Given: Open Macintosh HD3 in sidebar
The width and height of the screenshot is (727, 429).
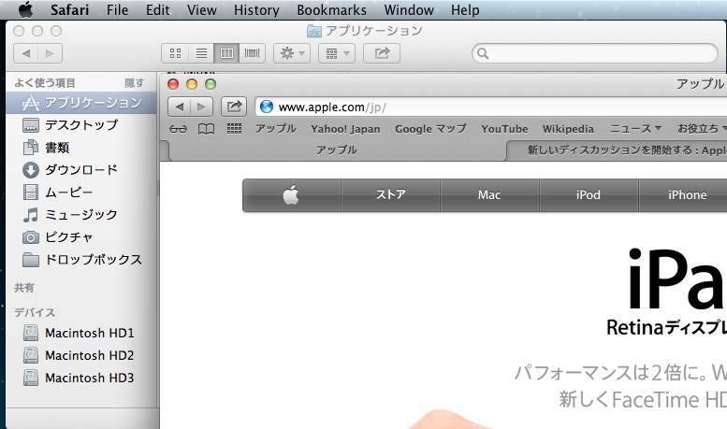Looking at the screenshot, I should click(81, 378).
